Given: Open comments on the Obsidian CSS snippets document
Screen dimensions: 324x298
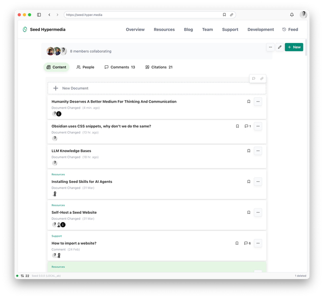Looking at the screenshot, I should 247,126.
